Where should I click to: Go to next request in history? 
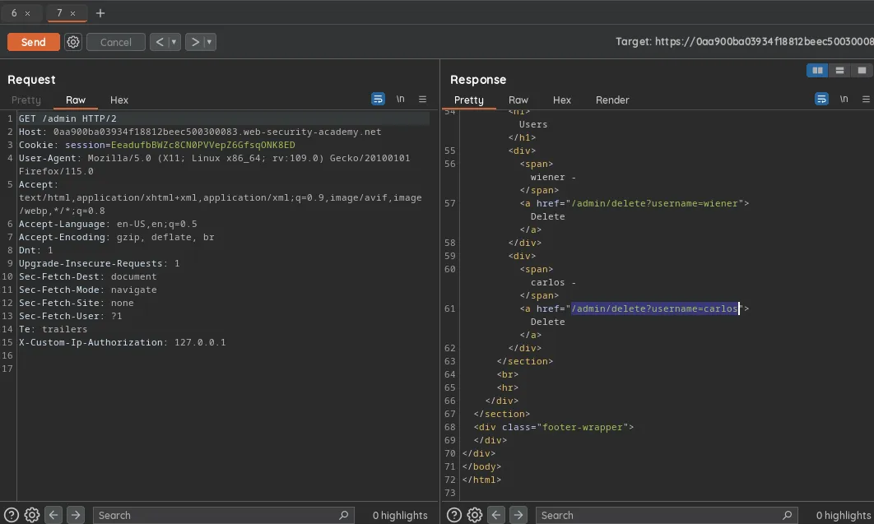(194, 42)
